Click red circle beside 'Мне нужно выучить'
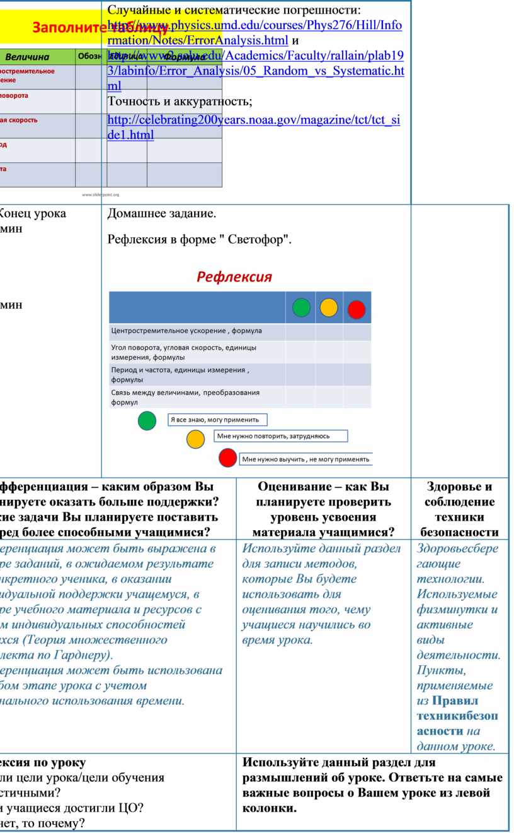 pyautogui.click(x=227, y=458)
